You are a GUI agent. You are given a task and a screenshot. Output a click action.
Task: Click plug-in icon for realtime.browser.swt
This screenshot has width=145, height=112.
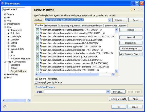[41, 60]
